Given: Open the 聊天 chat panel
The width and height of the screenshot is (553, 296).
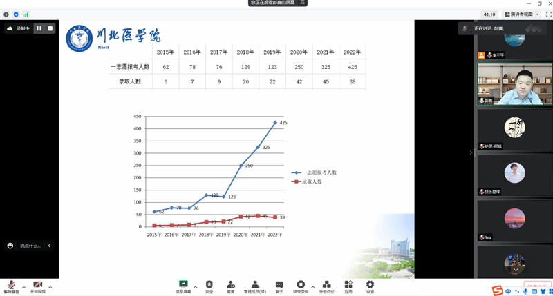Looking at the screenshot, I should pos(279,286).
